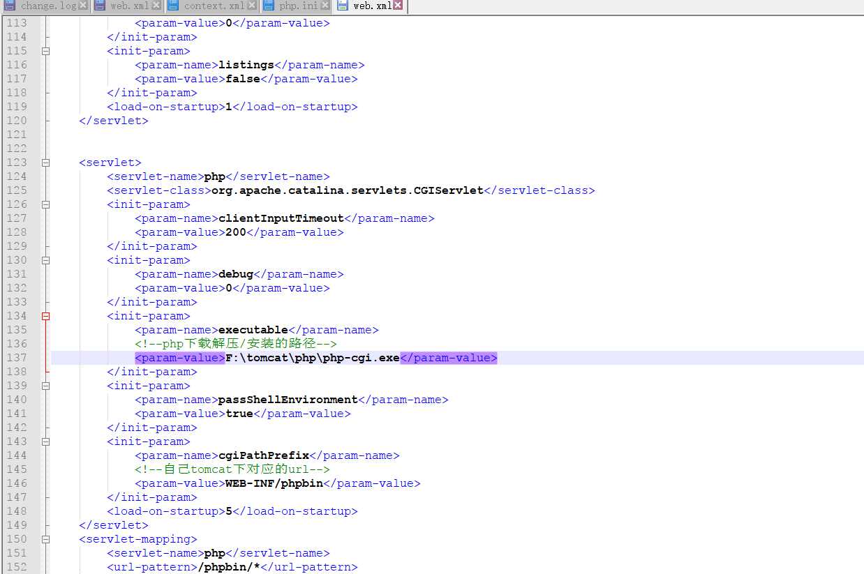Viewport: 864px width, 574px height.
Task: Click the value 200 on line 128
Action: tap(236, 232)
